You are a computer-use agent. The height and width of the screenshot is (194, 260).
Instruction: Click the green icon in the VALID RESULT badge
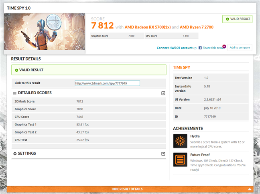(x=227, y=19)
